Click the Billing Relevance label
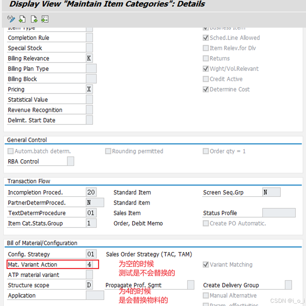 28,58
